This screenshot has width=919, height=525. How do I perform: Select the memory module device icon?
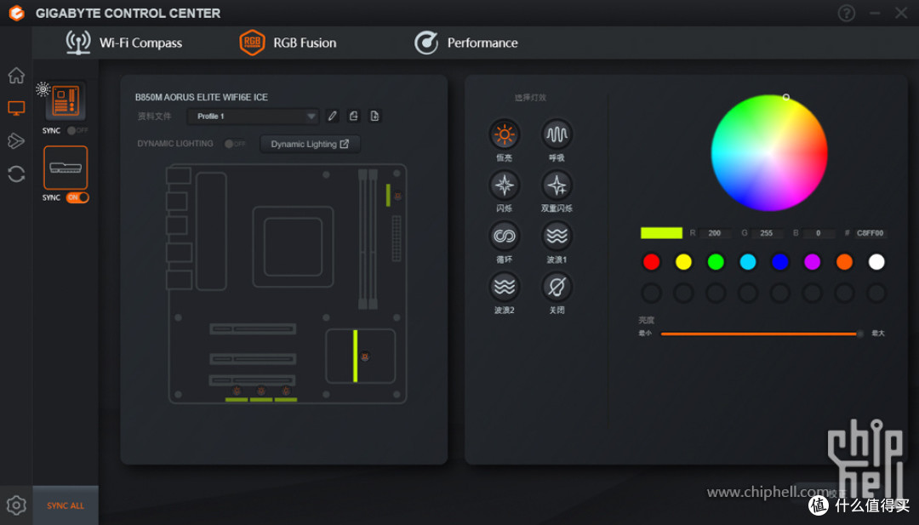(x=66, y=168)
